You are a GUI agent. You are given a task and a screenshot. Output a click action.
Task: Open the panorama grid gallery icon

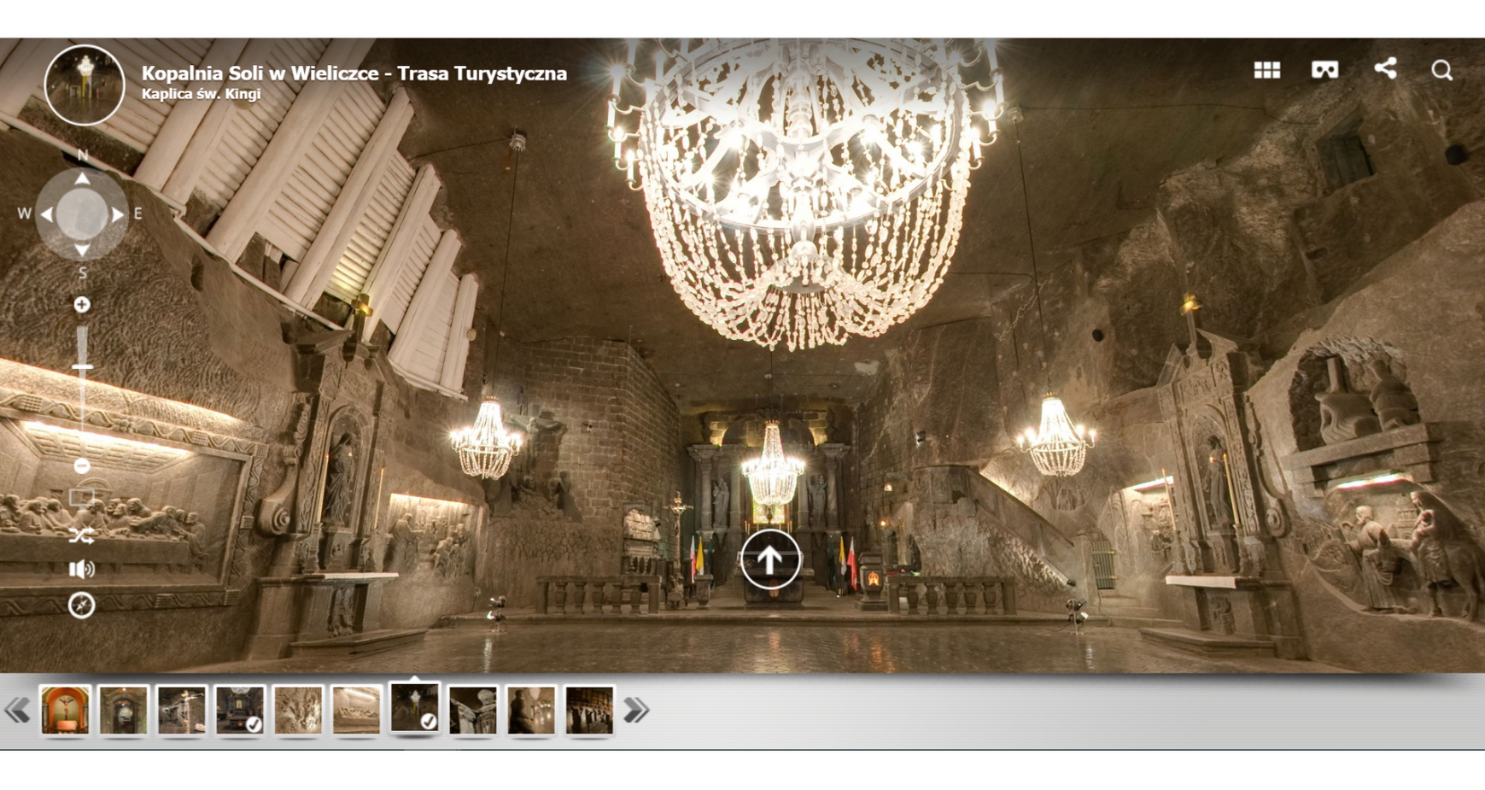pos(1266,70)
